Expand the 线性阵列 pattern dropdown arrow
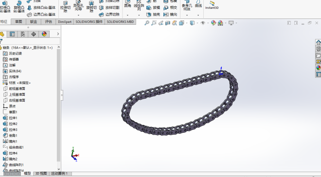321x177 pixels. point(139,15)
